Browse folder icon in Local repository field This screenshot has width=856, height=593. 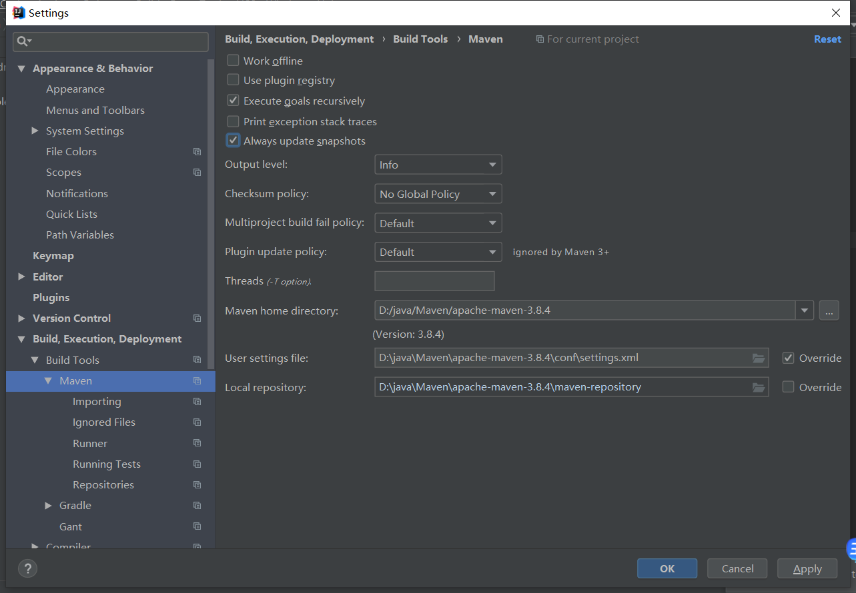pyautogui.click(x=759, y=387)
